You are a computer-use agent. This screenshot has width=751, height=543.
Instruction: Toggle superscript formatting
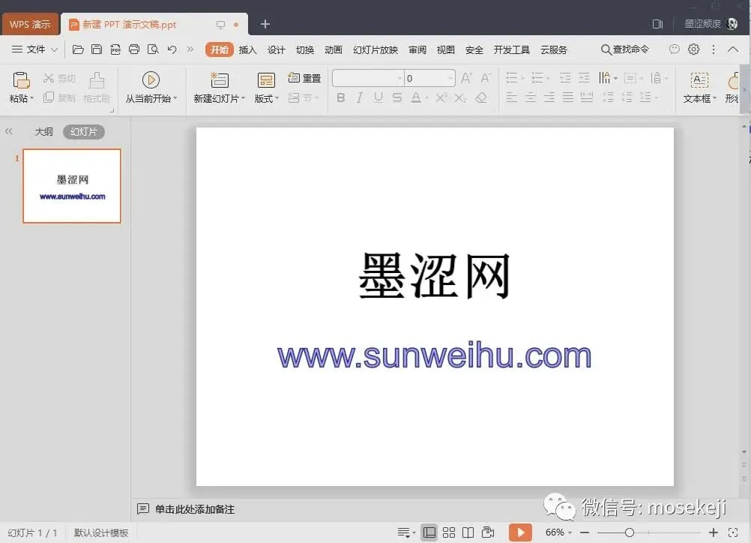click(x=441, y=97)
